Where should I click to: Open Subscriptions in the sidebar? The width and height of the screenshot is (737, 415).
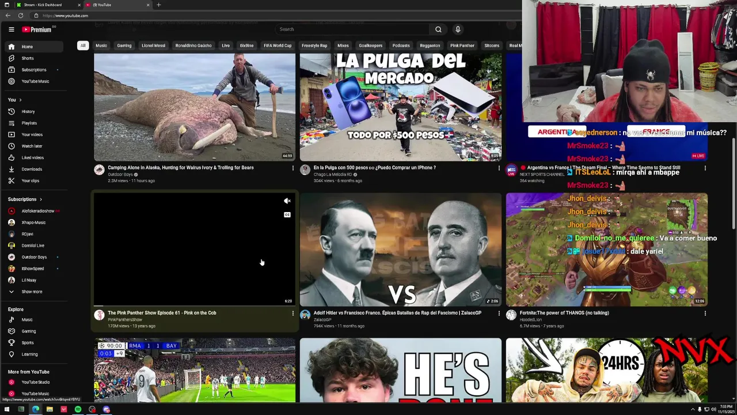(x=33, y=70)
